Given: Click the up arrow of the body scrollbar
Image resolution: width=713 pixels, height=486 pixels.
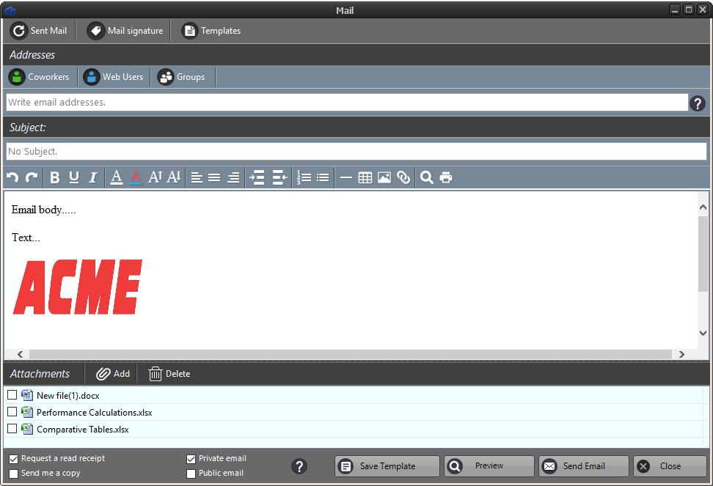Looking at the screenshot, I should point(703,207).
